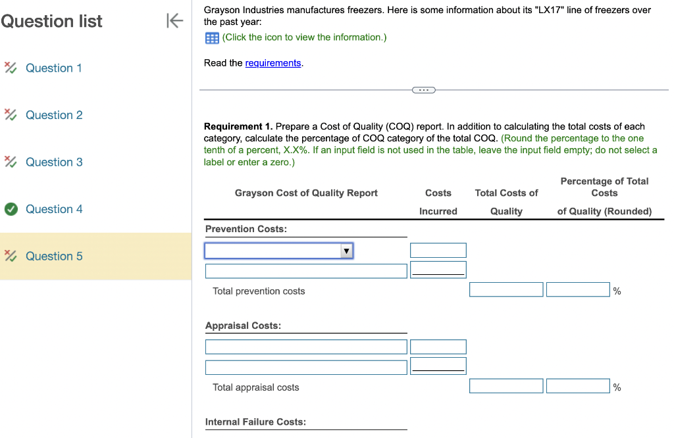Select Question 3 in question list
Viewport: 674px width, 438px height.
click(54, 162)
